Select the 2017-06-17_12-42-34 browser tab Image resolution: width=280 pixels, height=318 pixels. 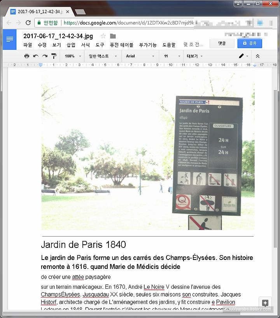[39, 12]
